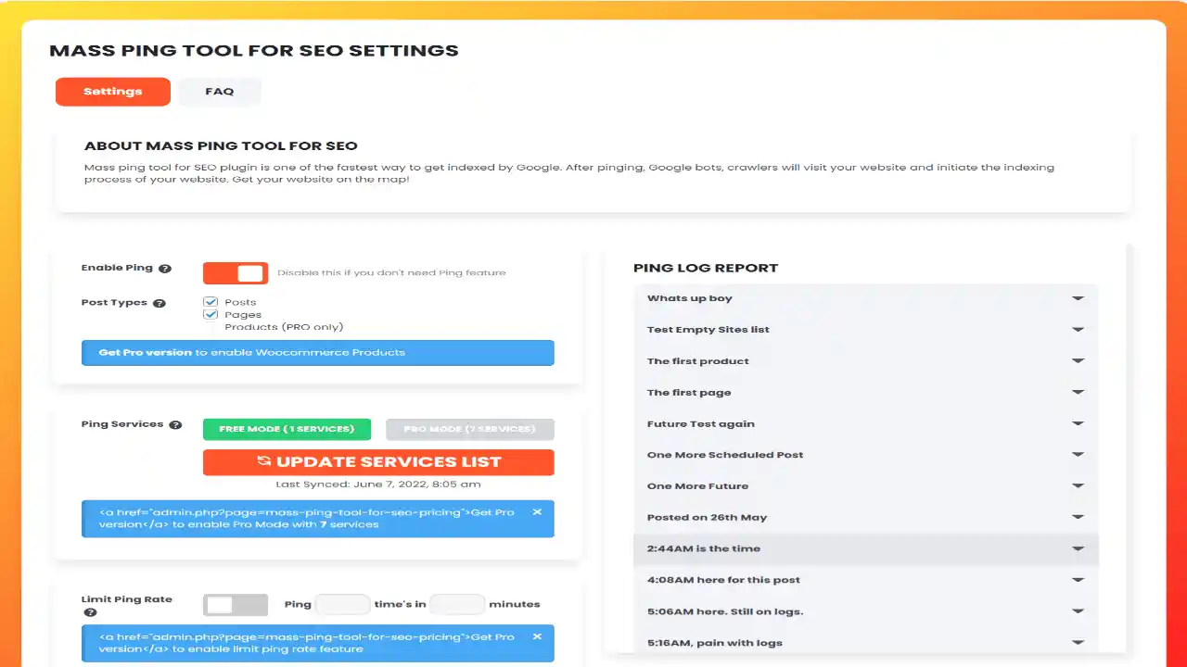Toggle the Limit Ping Rate switch
1187x667 pixels.
[x=236, y=605]
